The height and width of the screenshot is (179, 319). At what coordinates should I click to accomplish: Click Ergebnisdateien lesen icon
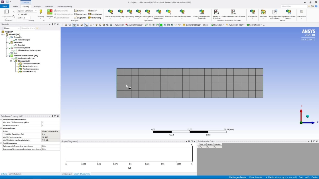[288, 12]
